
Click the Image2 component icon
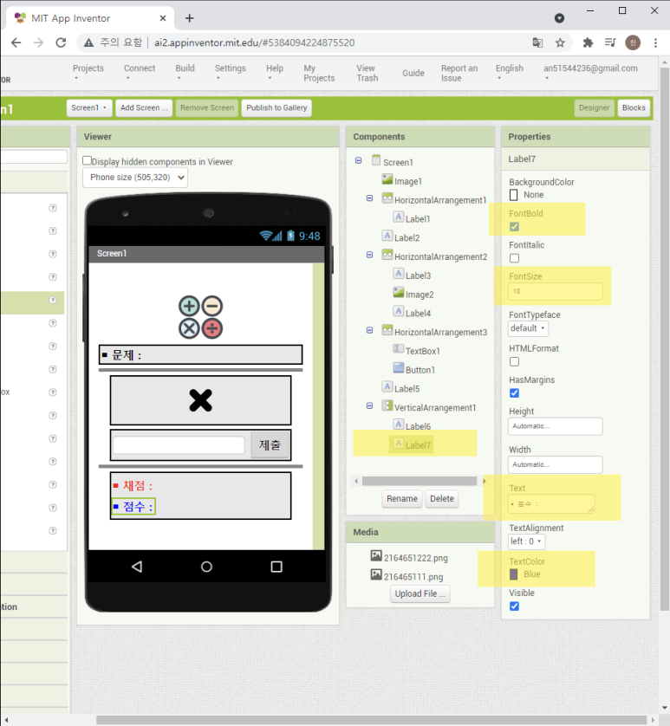point(399,292)
